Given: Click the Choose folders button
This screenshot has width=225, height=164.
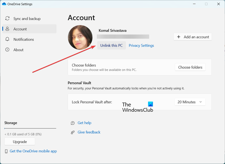Looking at the screenshot, I should pos(190,67).
